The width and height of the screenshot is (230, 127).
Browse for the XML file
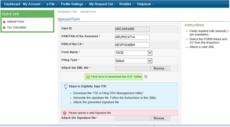pyautogui.click(x=160, y=68)
